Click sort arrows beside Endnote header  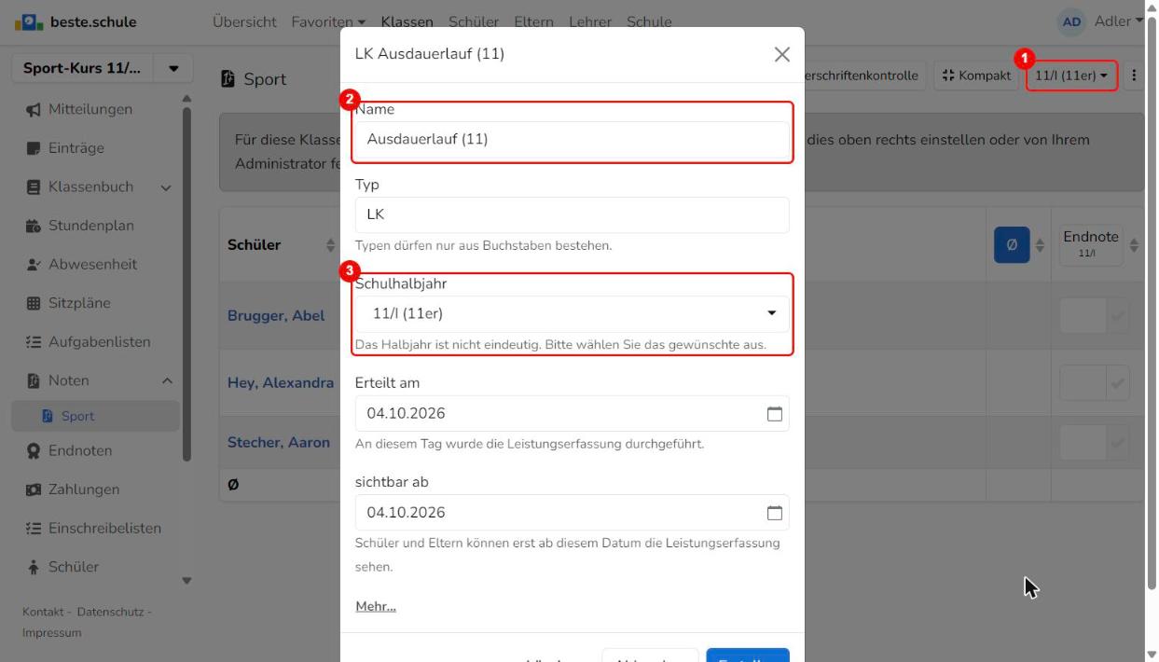1134,245
